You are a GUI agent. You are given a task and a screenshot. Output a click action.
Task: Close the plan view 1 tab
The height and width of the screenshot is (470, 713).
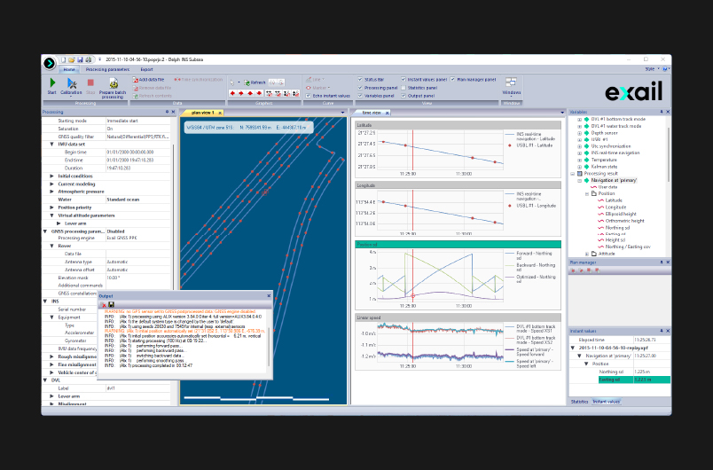coord(220,113)
